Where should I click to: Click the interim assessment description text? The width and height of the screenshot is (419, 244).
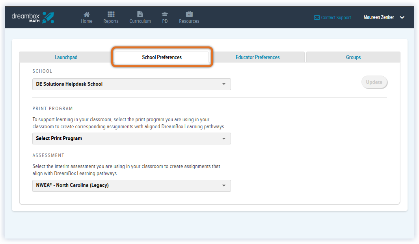(126, 170)
